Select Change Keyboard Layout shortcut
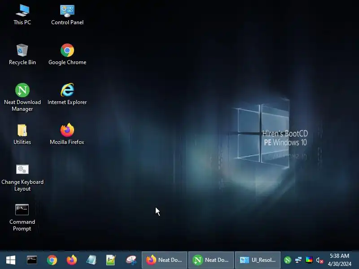The height and width of the screenshot is (269, 359). pos(22,178)
